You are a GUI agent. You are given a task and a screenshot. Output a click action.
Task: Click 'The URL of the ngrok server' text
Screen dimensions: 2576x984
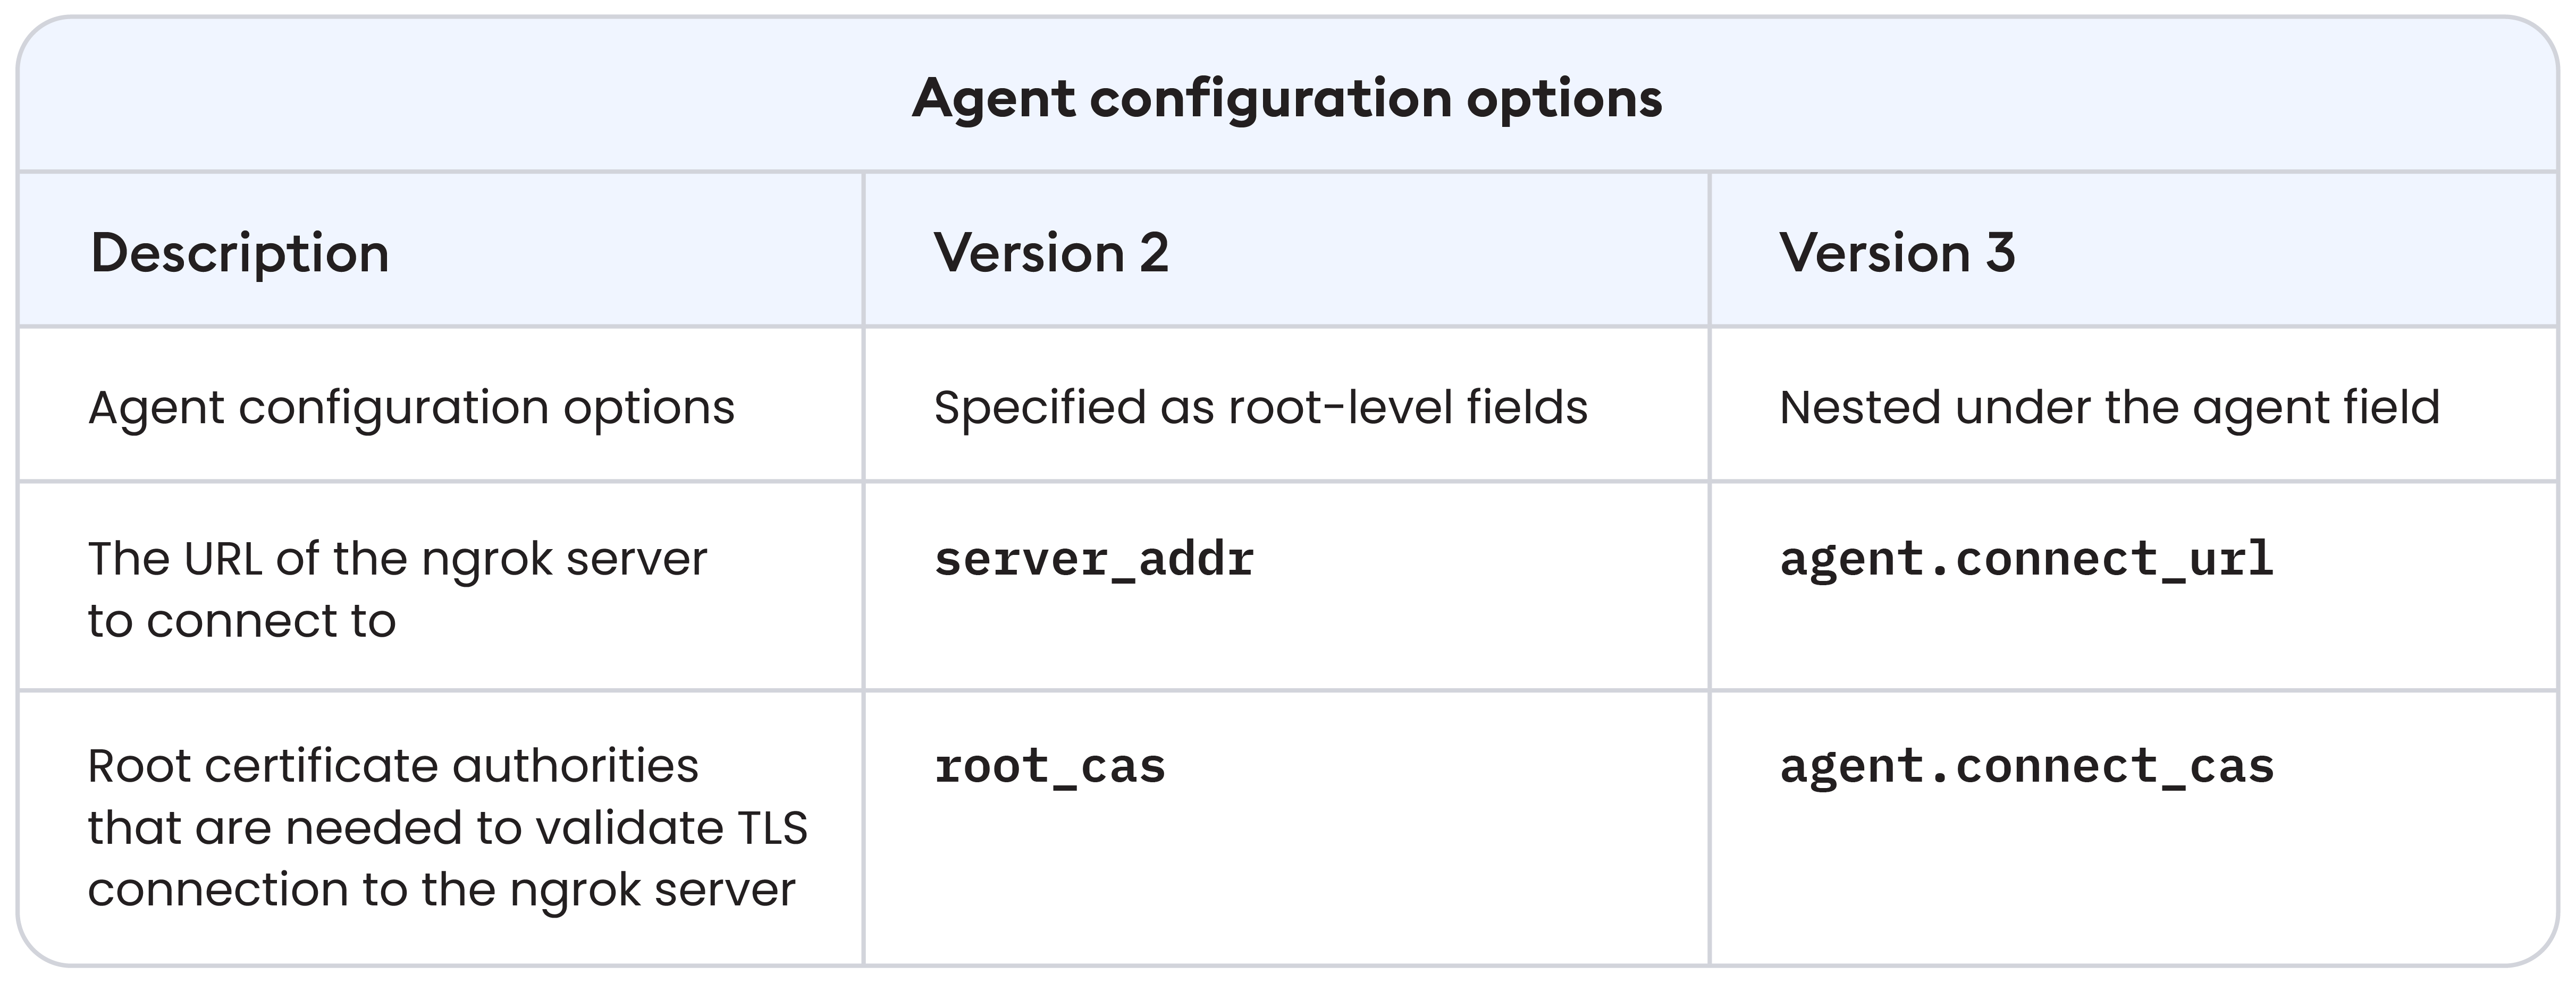[x=397, y=559]
